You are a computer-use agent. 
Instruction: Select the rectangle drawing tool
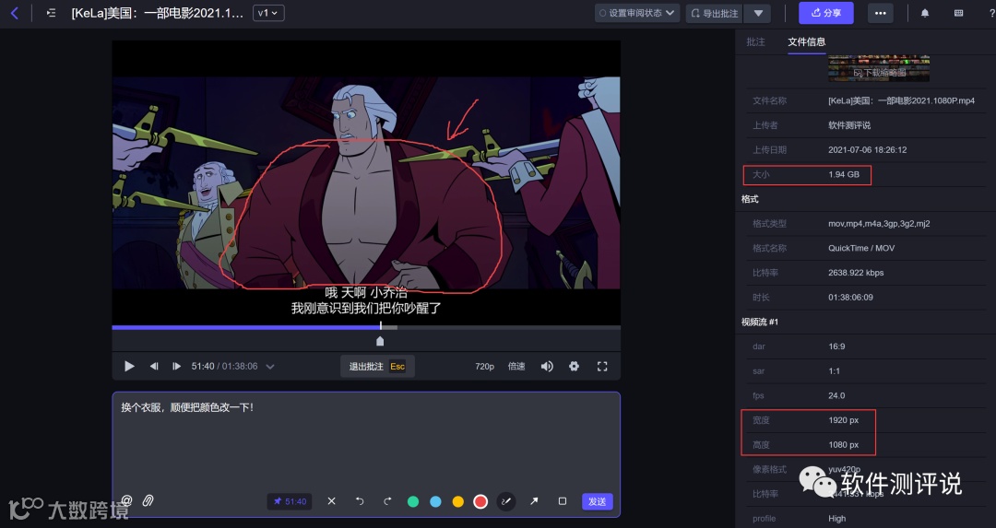(563, 501)
